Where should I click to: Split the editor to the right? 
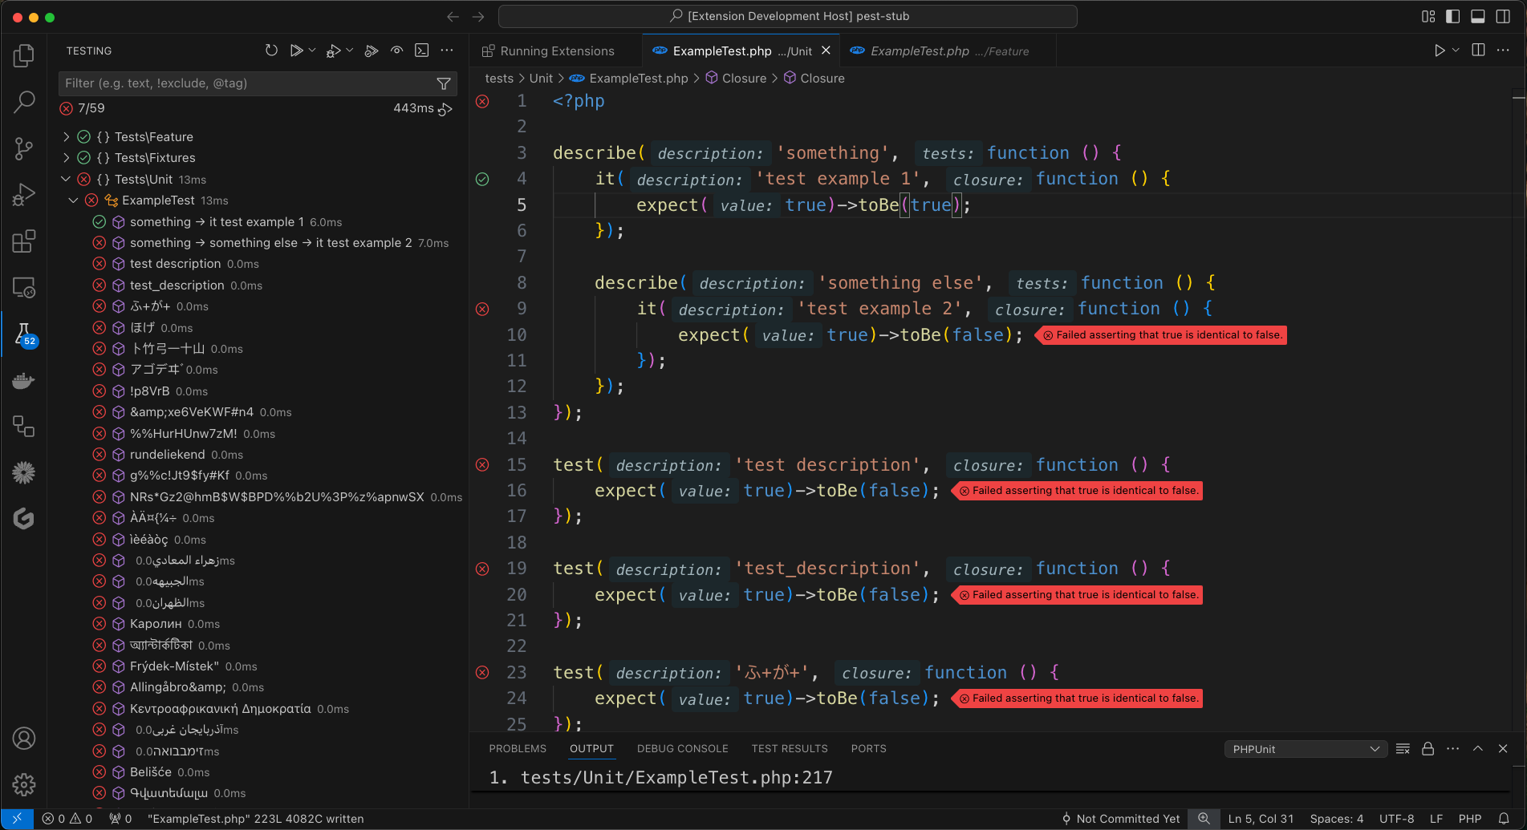[1478, 51]
